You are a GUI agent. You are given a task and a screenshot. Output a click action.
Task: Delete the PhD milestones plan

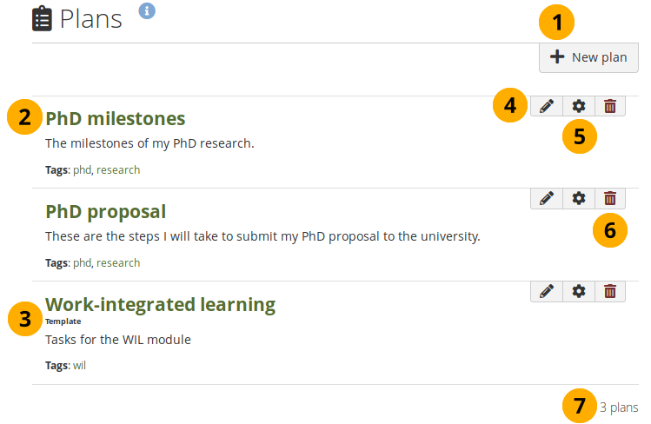(610, 106)
